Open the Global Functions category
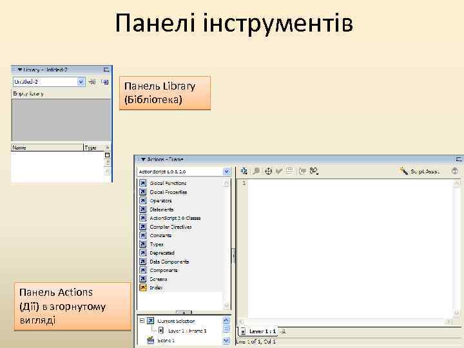 point(168,183)
